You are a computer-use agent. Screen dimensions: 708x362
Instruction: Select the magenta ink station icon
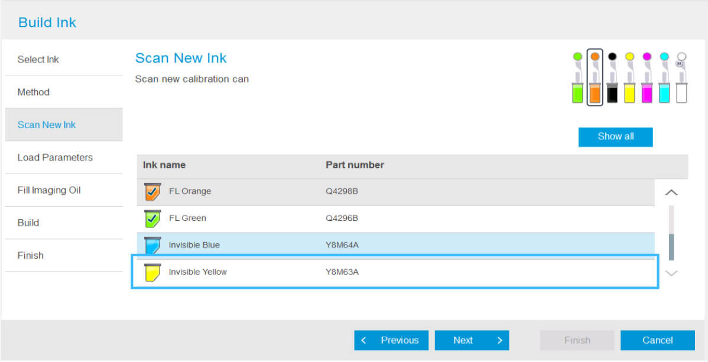pos(647,77)
